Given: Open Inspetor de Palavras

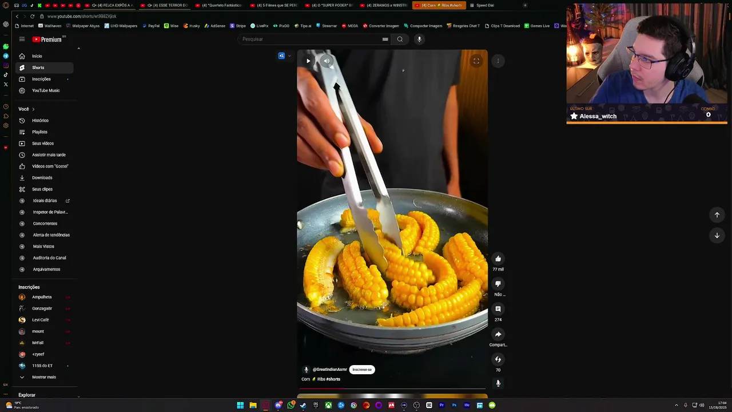Looking at the screenshot, I should point(45,212).
